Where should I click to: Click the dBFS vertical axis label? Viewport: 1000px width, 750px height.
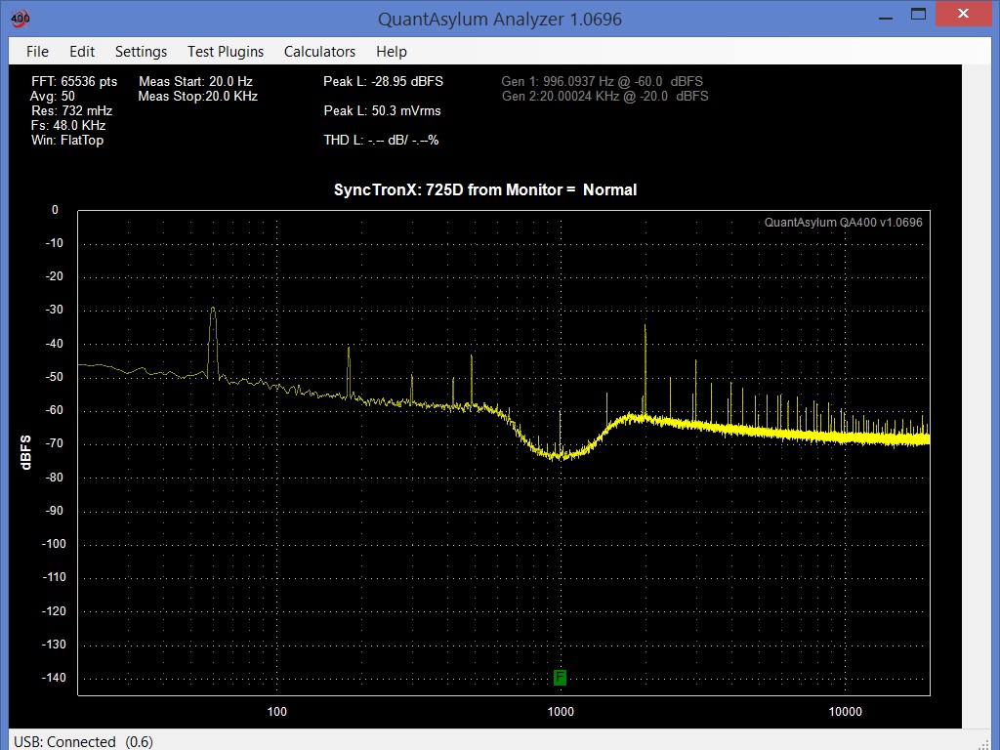25,452
